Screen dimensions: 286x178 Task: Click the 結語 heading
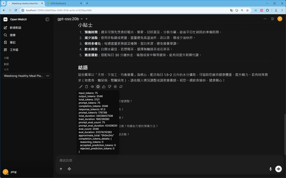[x=83, y=68]
